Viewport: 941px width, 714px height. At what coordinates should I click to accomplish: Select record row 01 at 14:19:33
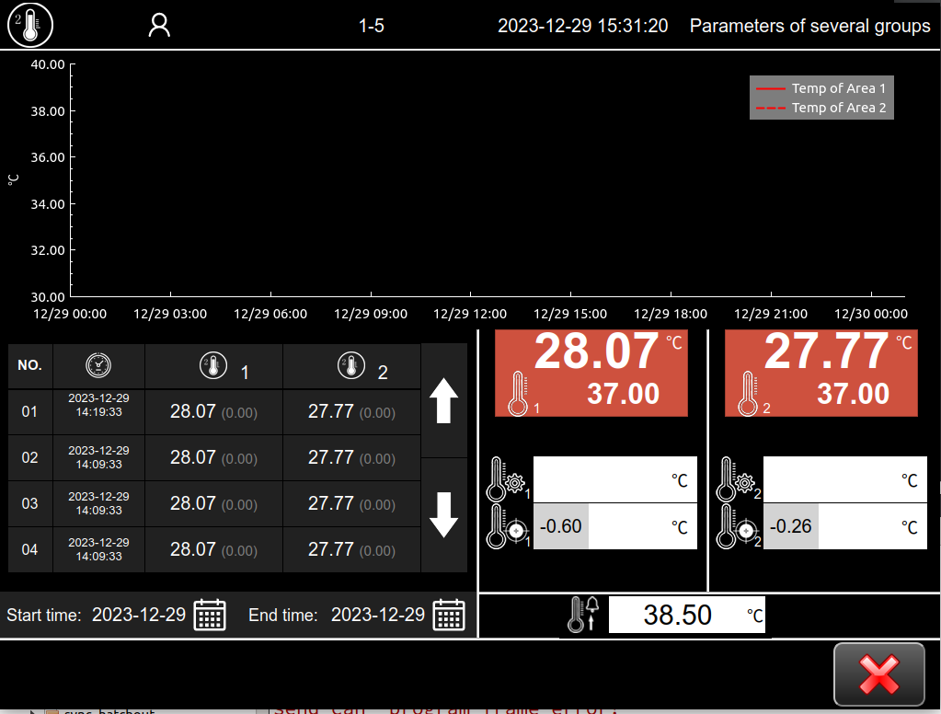click(x=213, y=411)
